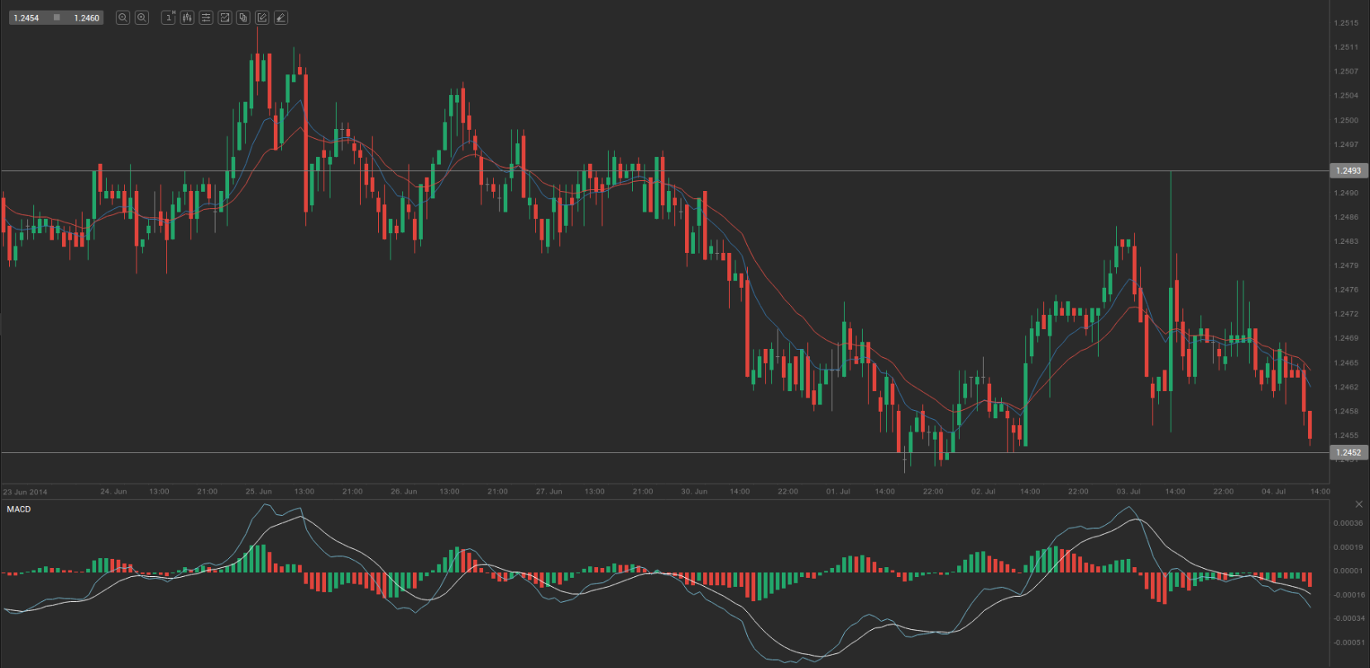Click the 04. Jul marker on time axis
The width and height of the screenshot is (1370, 668).
[x=1273, y=491]
